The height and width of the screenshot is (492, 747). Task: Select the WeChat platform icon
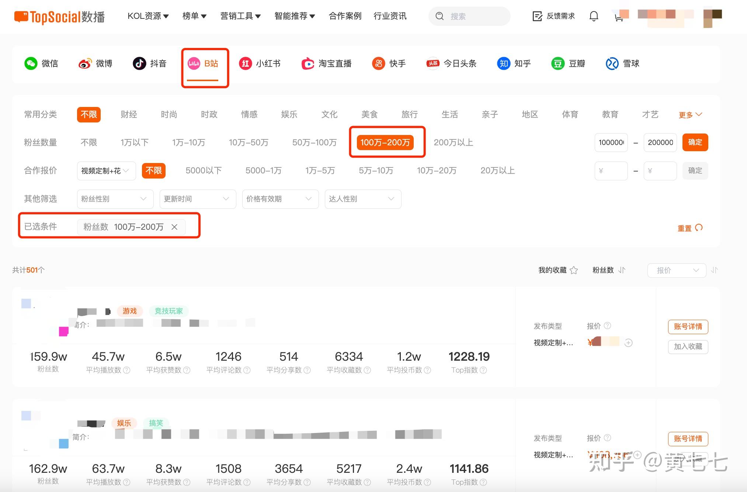click(x=31, y=63)
